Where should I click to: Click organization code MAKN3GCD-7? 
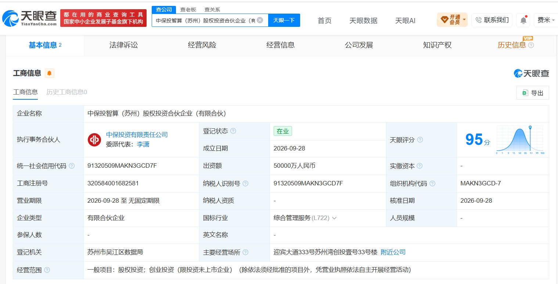480,183
